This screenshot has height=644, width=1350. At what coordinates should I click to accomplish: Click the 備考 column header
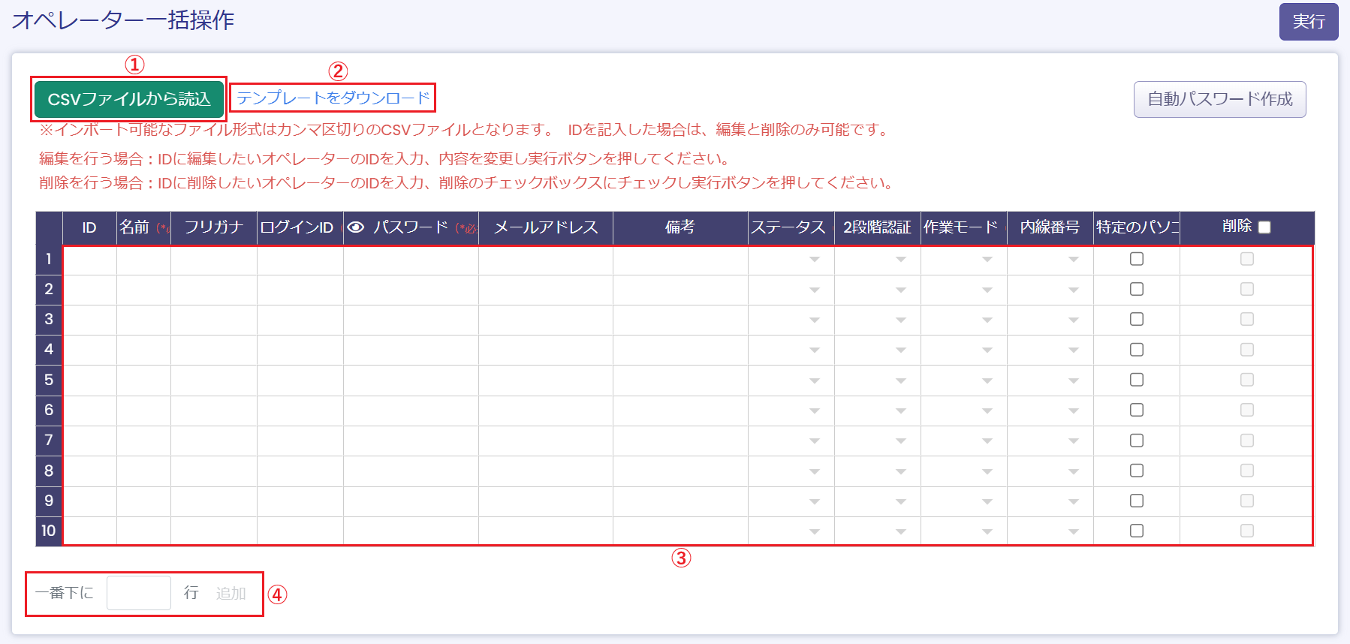coord(680,227)
